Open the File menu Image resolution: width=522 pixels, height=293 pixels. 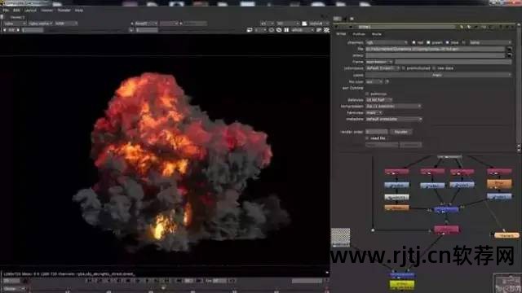(6, 11)
